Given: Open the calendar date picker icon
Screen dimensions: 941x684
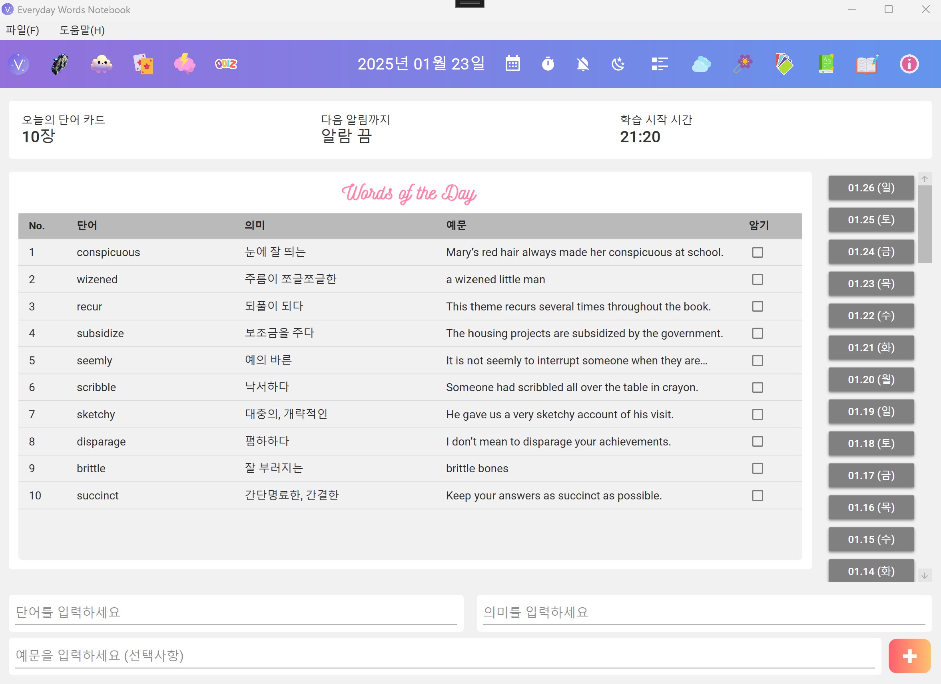Looking at the screenshot, I should (x=512, y=64).
